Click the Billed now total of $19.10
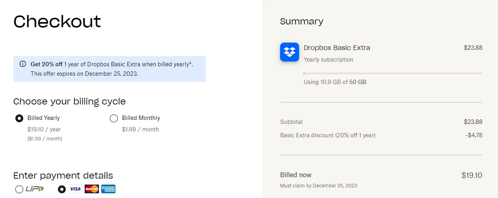 point(472,175)
